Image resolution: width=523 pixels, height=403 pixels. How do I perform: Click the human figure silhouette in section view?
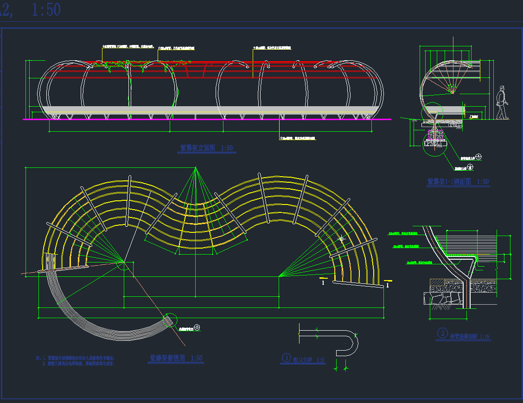coord(501,103)
